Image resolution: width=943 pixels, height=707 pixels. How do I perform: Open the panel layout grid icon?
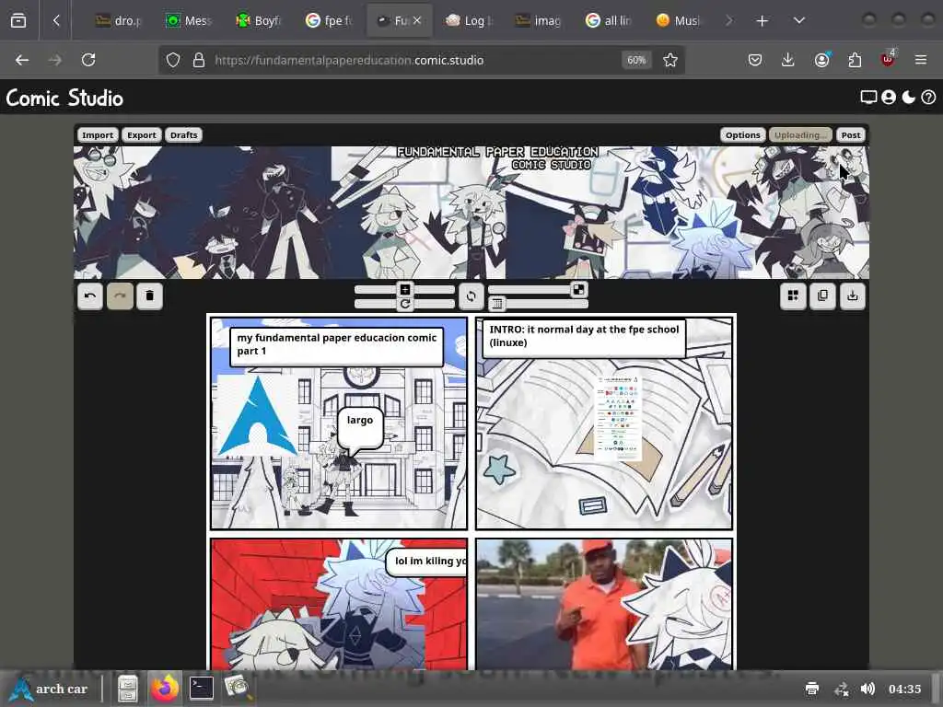coord(793,296)
